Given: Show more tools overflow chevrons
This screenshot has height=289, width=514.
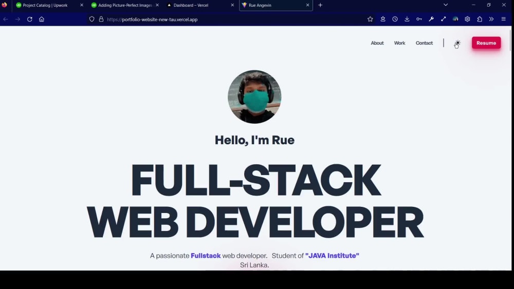Looking at the screenshot, I should pyautogui.click(x=491, y=20).
